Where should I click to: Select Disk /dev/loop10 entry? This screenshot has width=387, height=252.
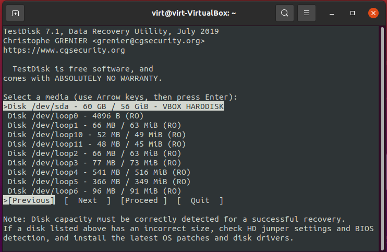pyautogui.click(x=97, y=135)
